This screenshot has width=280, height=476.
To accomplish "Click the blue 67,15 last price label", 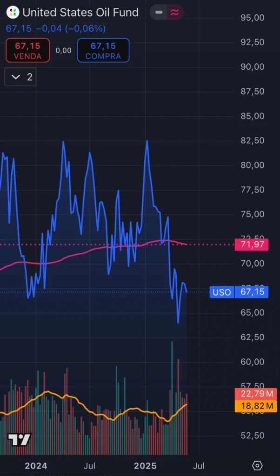I will tap(252, 292).
